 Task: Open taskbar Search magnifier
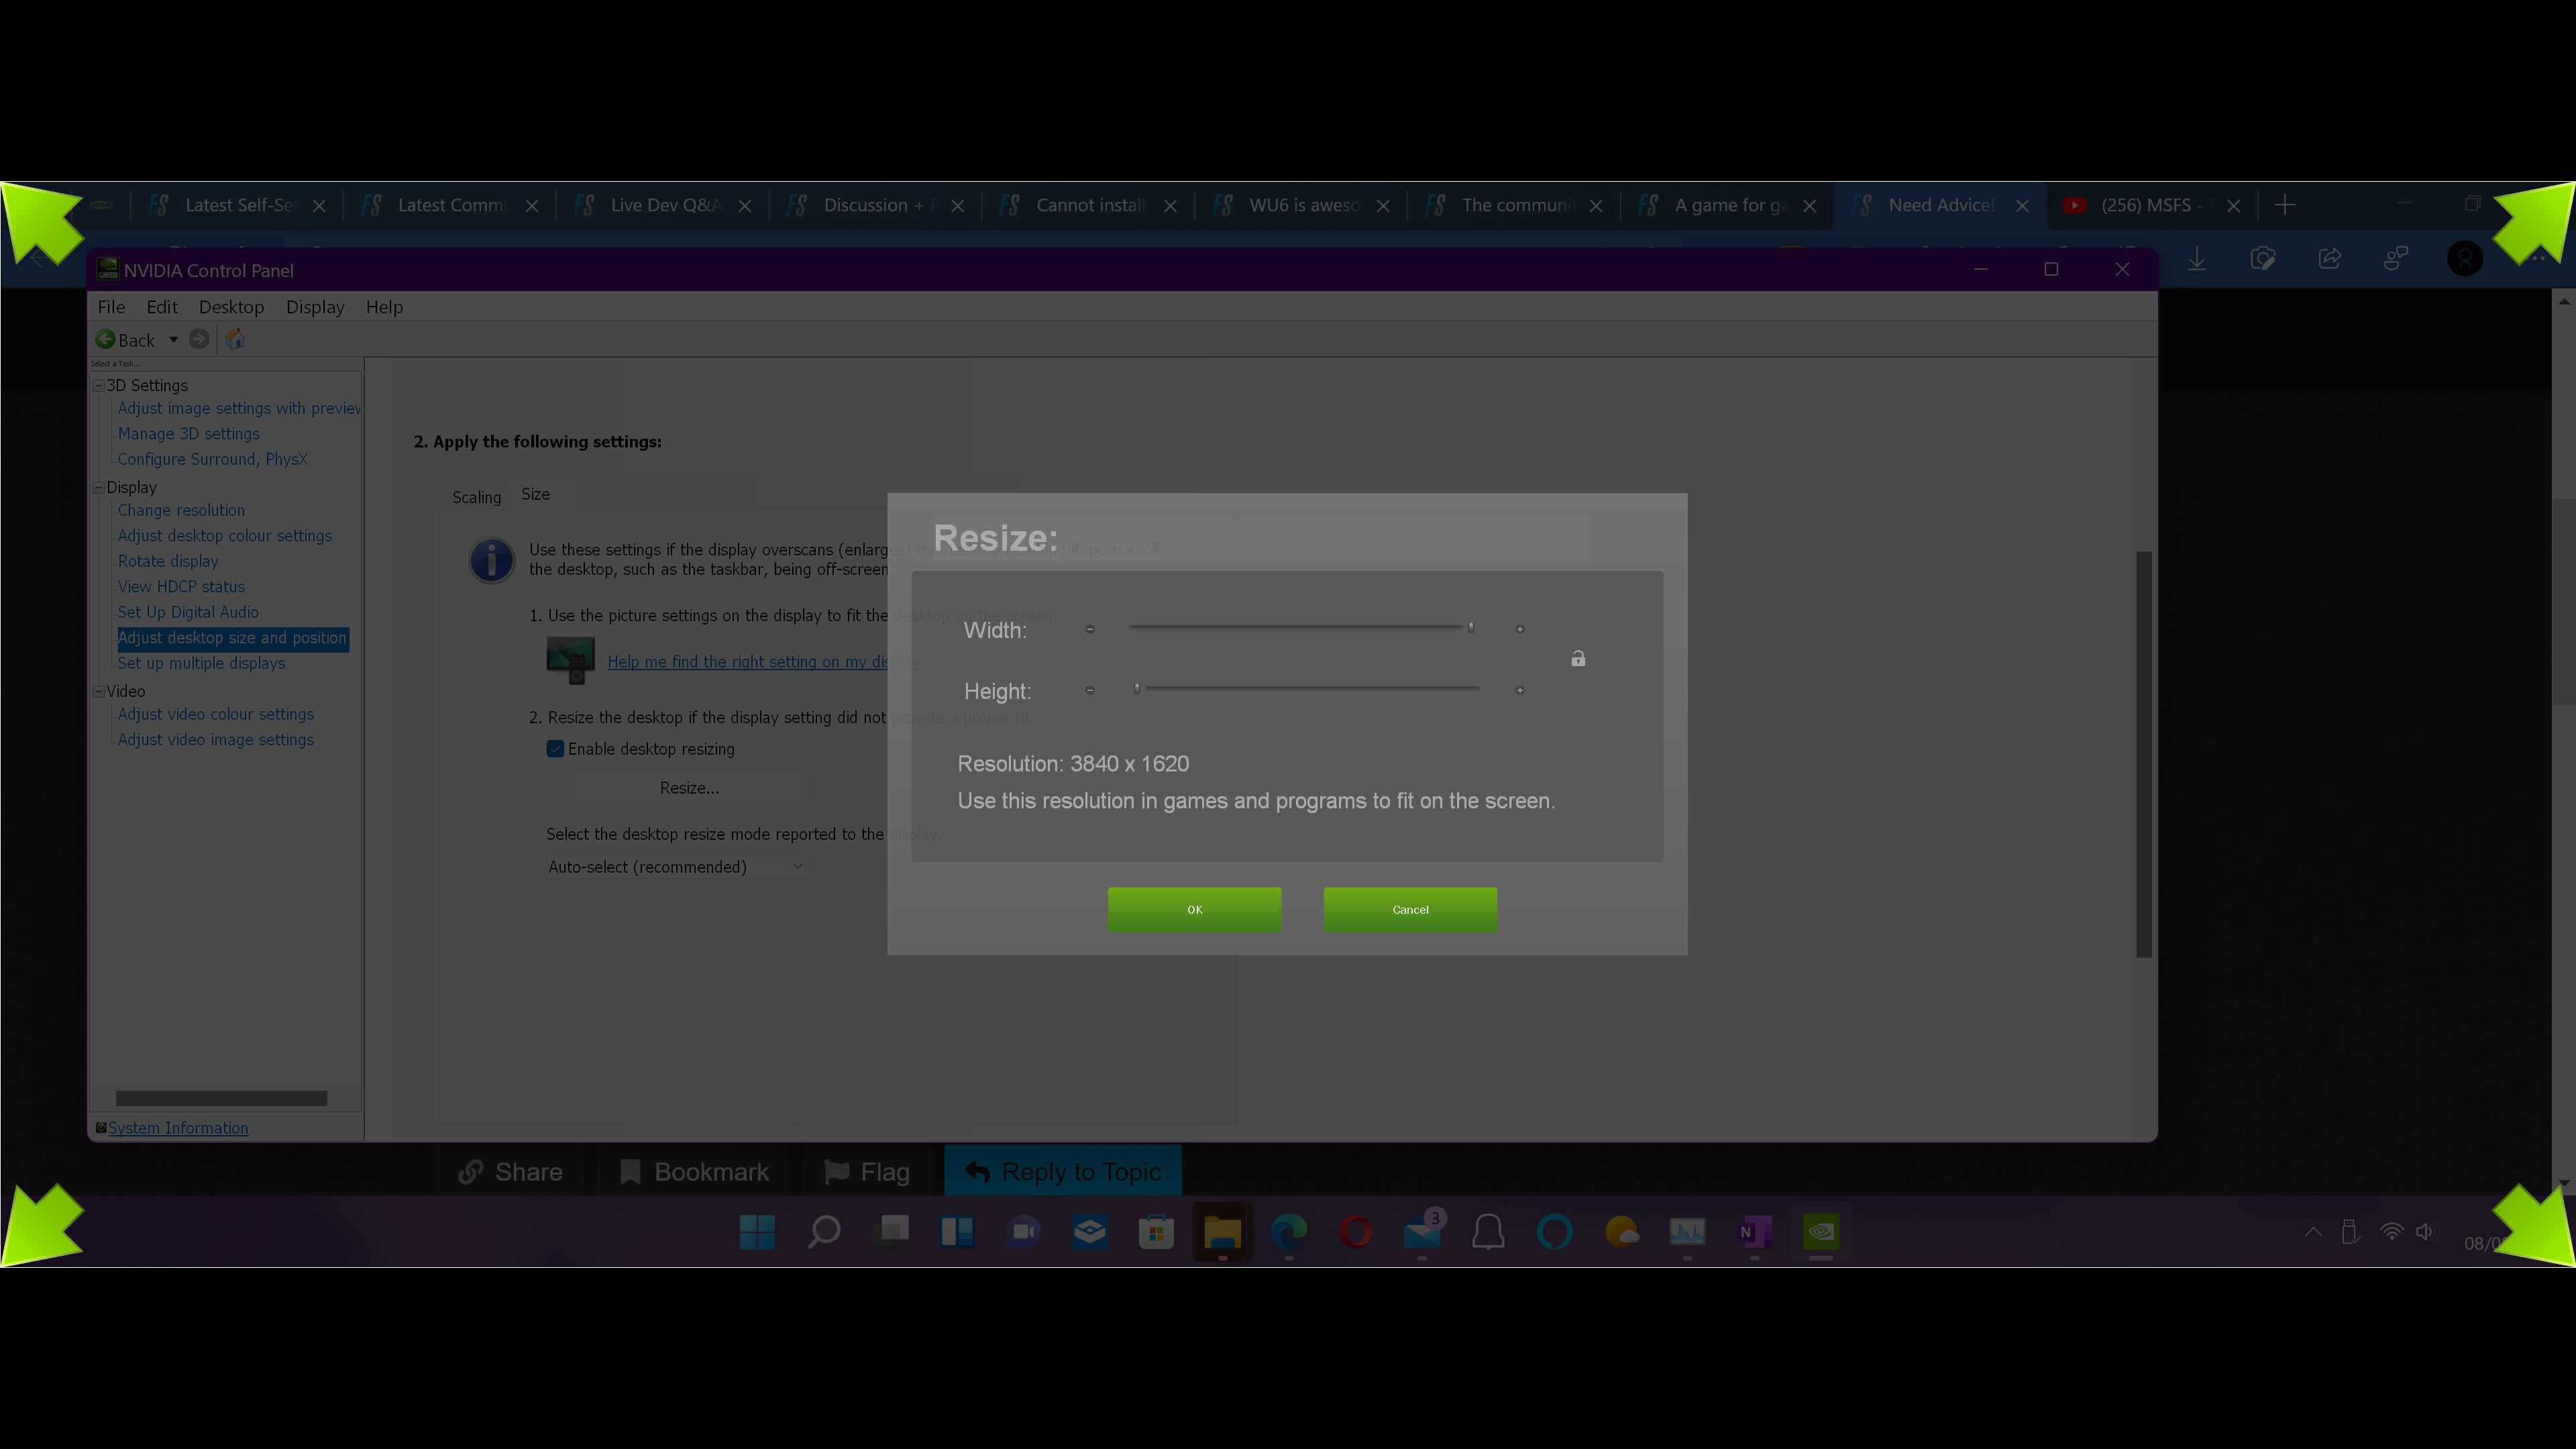coord(824,1231)
